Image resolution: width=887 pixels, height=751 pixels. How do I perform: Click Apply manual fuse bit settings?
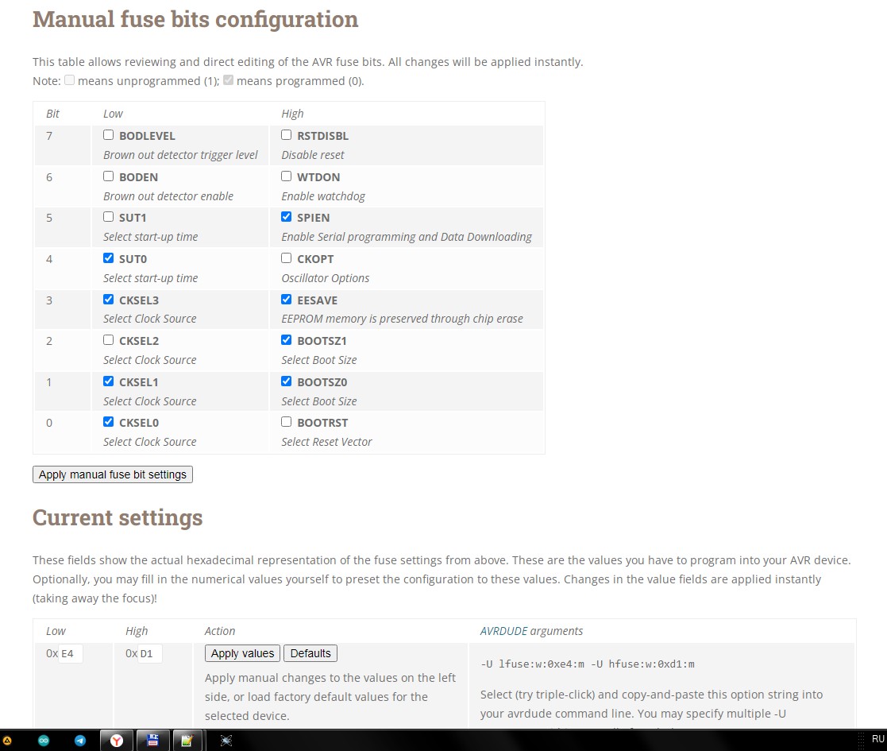[113, 474]
